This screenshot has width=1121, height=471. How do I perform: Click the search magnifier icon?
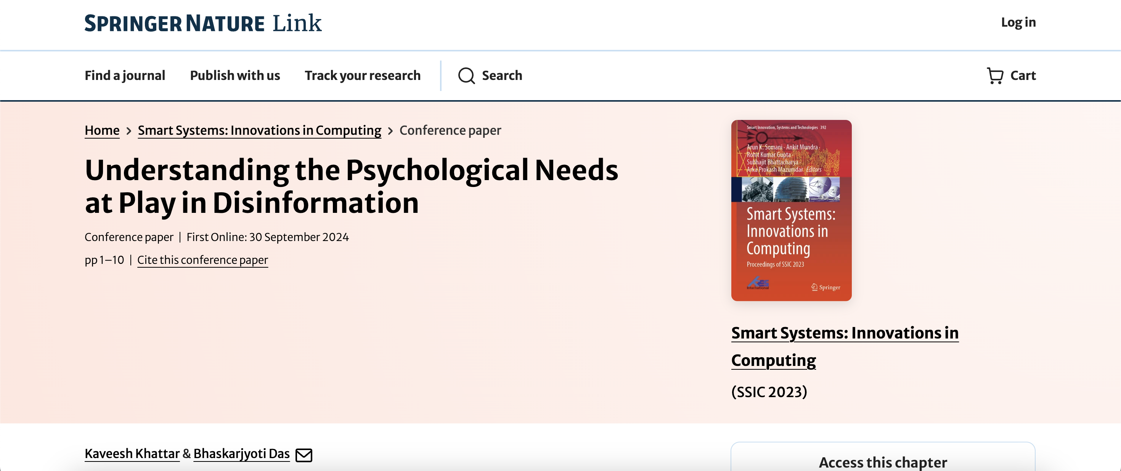466,76
